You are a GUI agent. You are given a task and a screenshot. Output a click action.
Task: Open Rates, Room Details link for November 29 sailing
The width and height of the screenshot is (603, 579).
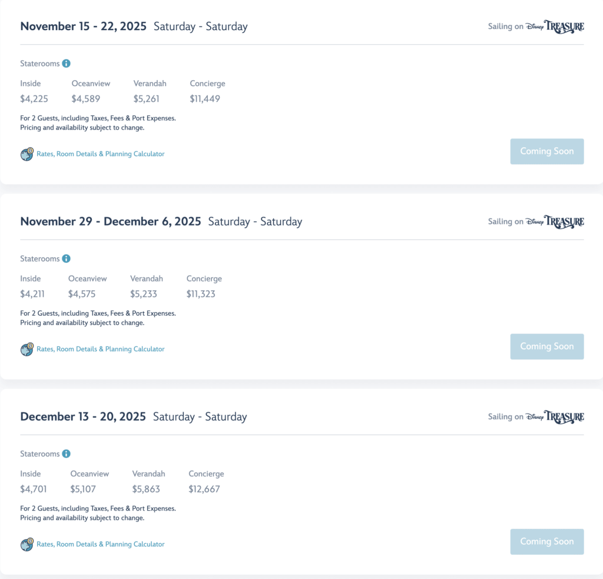101,349
